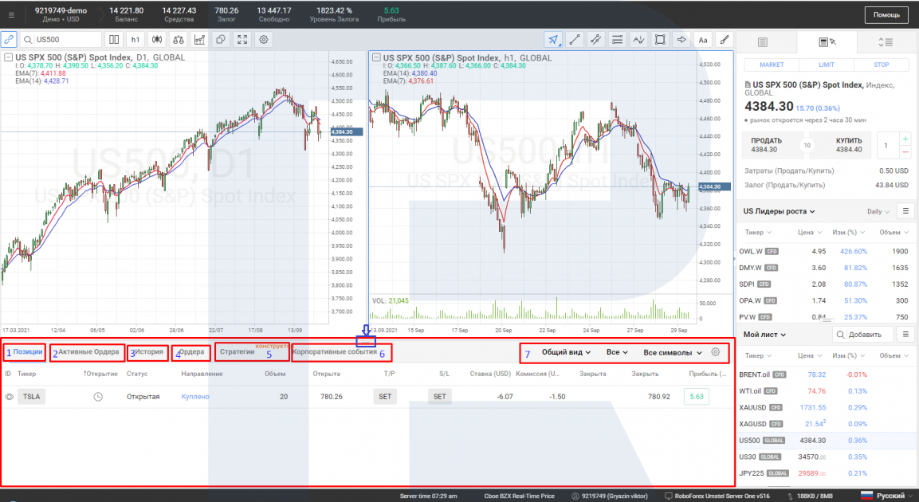Open the Все символы dropdown
This screenshot has height=502, width=919.
[672, 353]
